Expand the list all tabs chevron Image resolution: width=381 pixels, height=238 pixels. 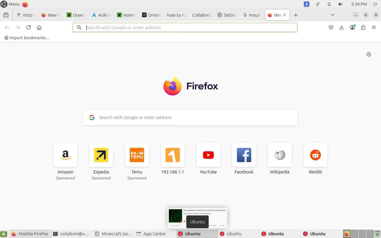[333, 15]
